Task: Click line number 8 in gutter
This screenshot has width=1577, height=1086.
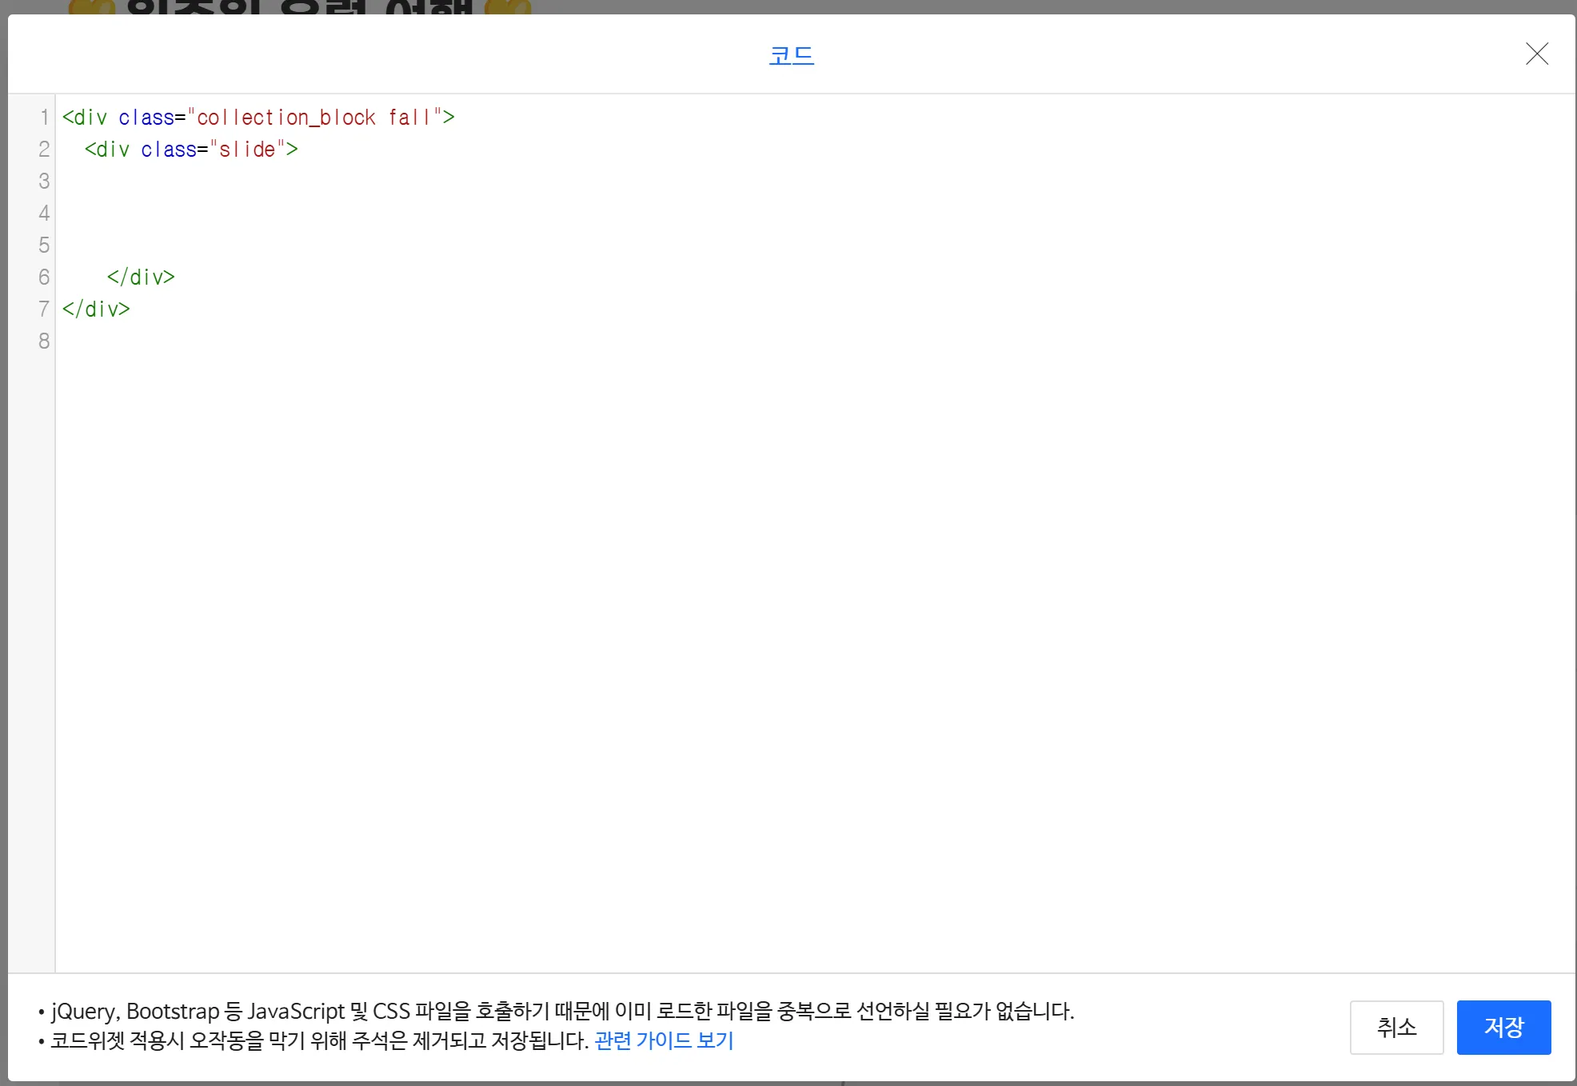Action: click(x=44, y=341)
